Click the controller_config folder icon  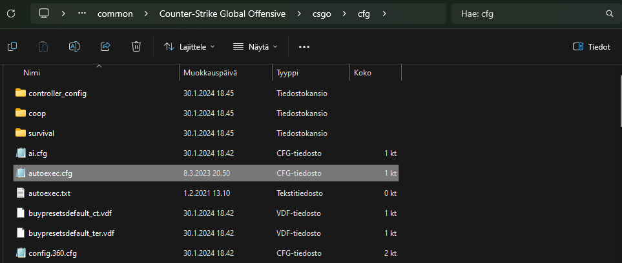21,93
